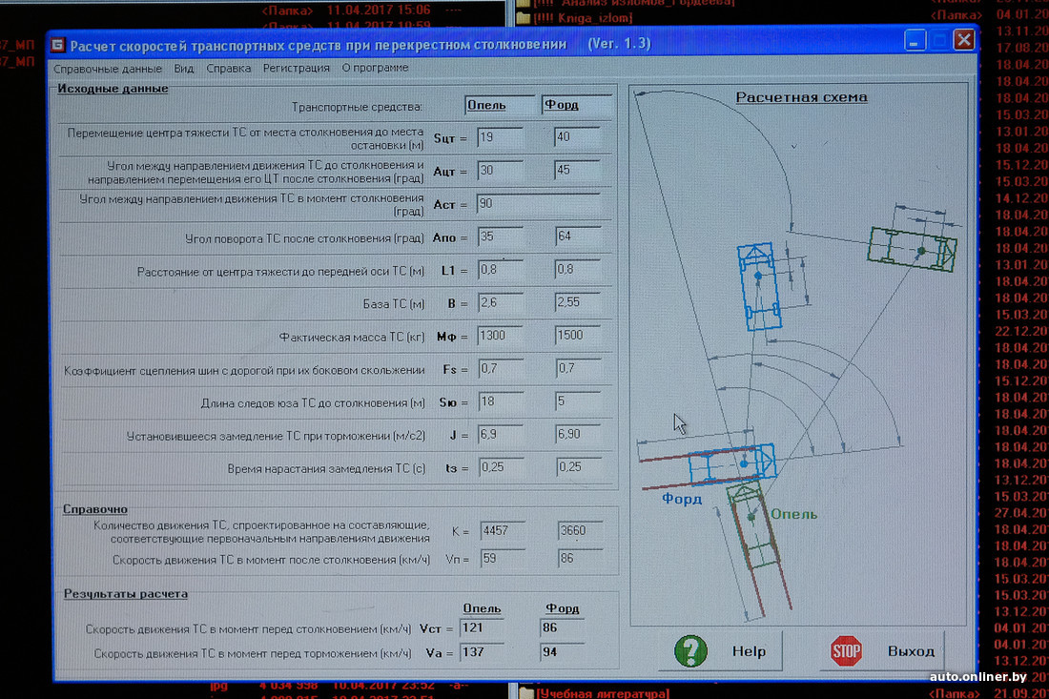
Task: Click K momentum field showing 4457
Action: coord(503,531)
